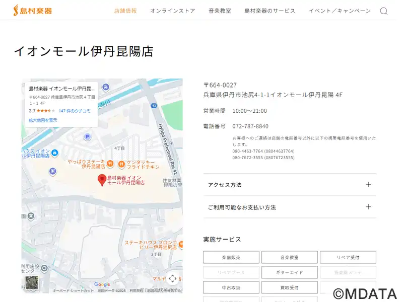Image resolution: width=403 pixels, height=302 pixels.
Task: Click the page title イオンモール伊丹昆陽店
Action: [x=84, y=51]
